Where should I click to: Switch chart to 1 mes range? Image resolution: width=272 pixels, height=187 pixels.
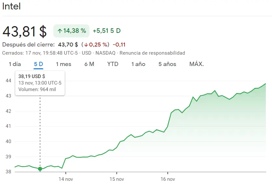63,64
